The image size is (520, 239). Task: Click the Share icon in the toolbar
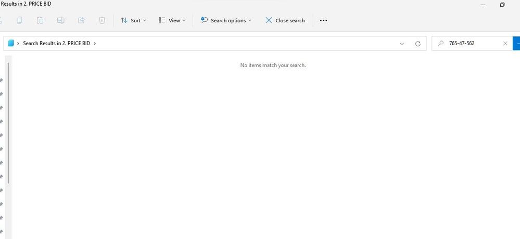[81, 20]
